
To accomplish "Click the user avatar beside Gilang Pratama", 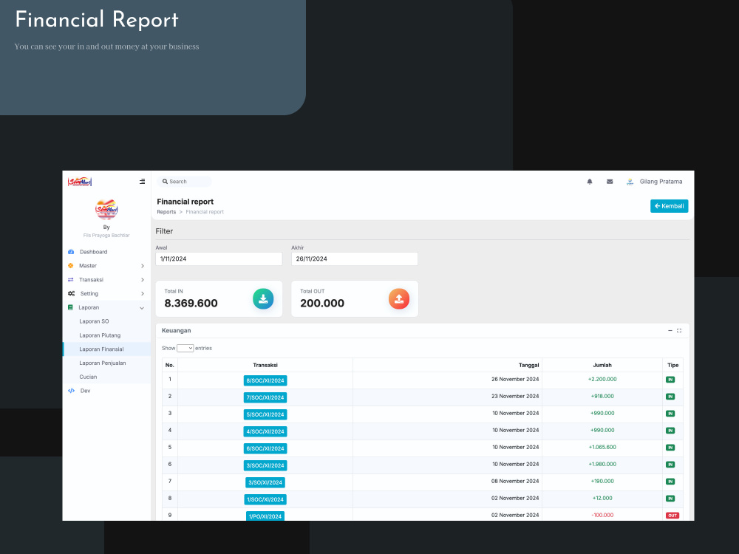I will [630, 182].
